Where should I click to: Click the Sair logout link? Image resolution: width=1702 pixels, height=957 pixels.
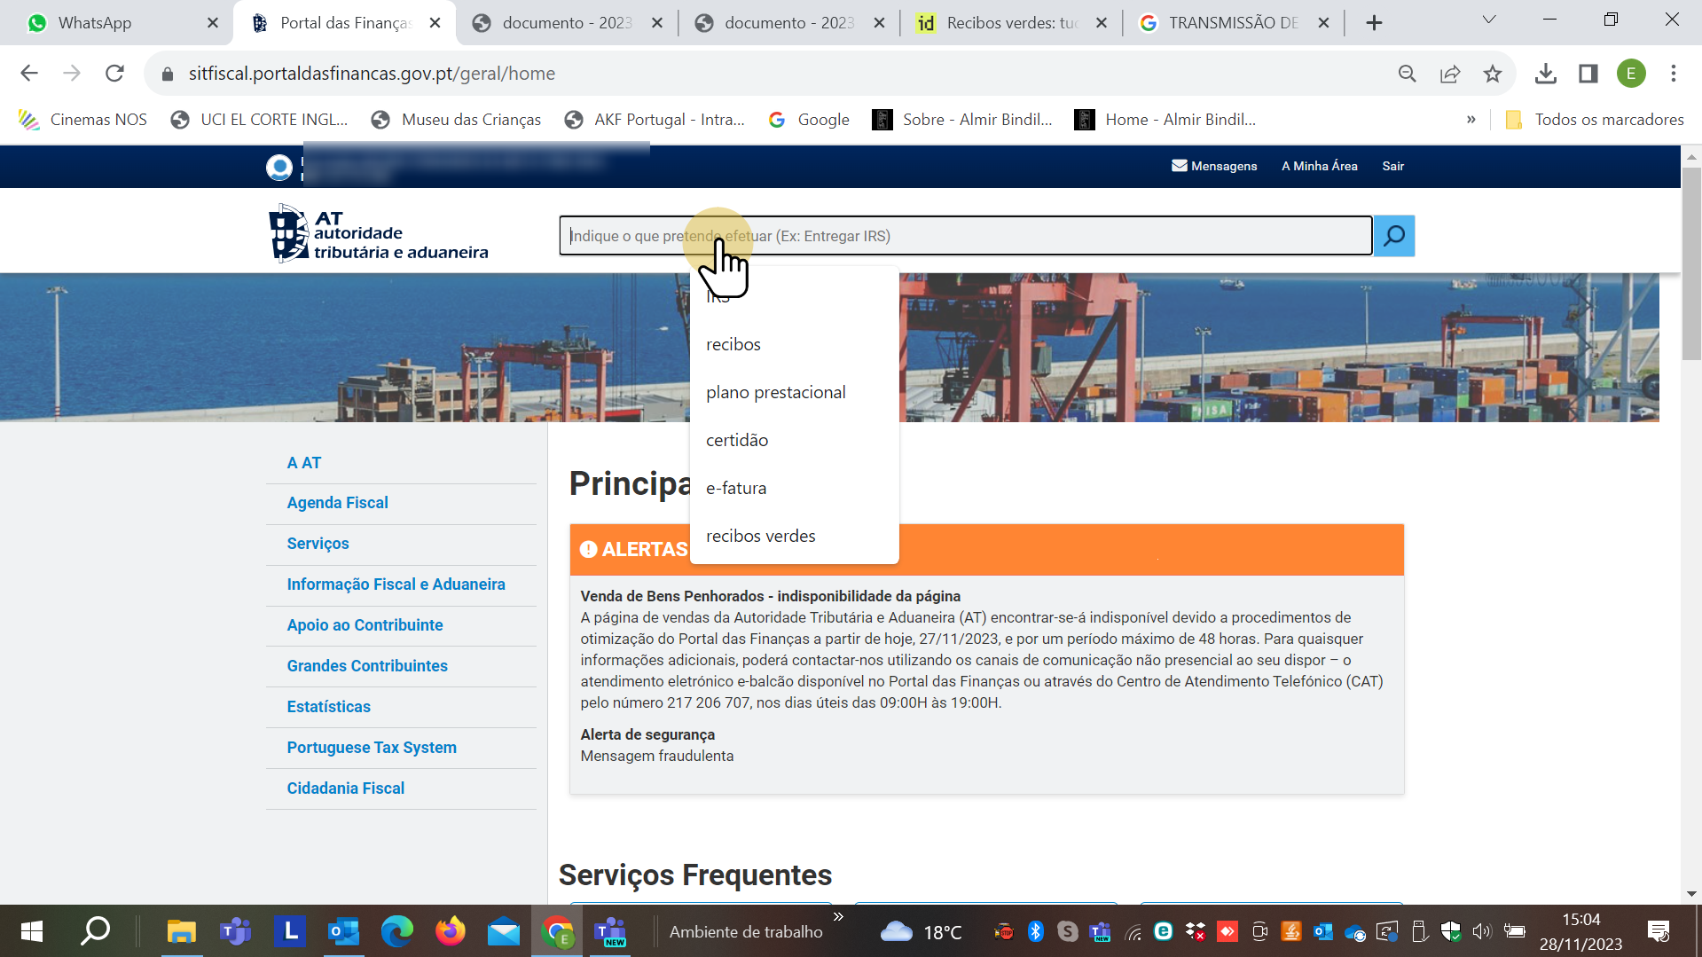point(1392,166)
